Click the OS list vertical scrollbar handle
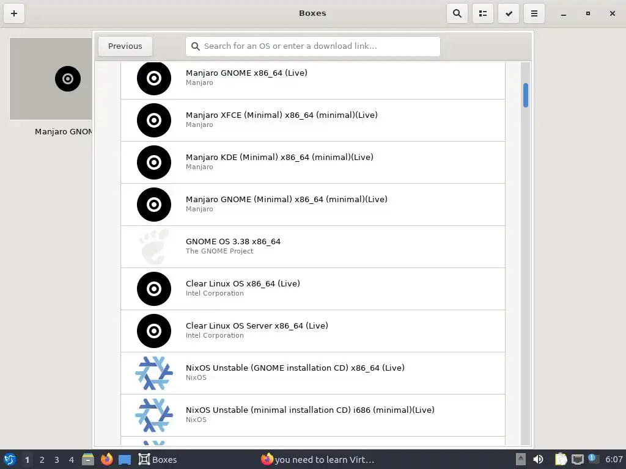This screenshot has height=469, width=626. [526, 95]
